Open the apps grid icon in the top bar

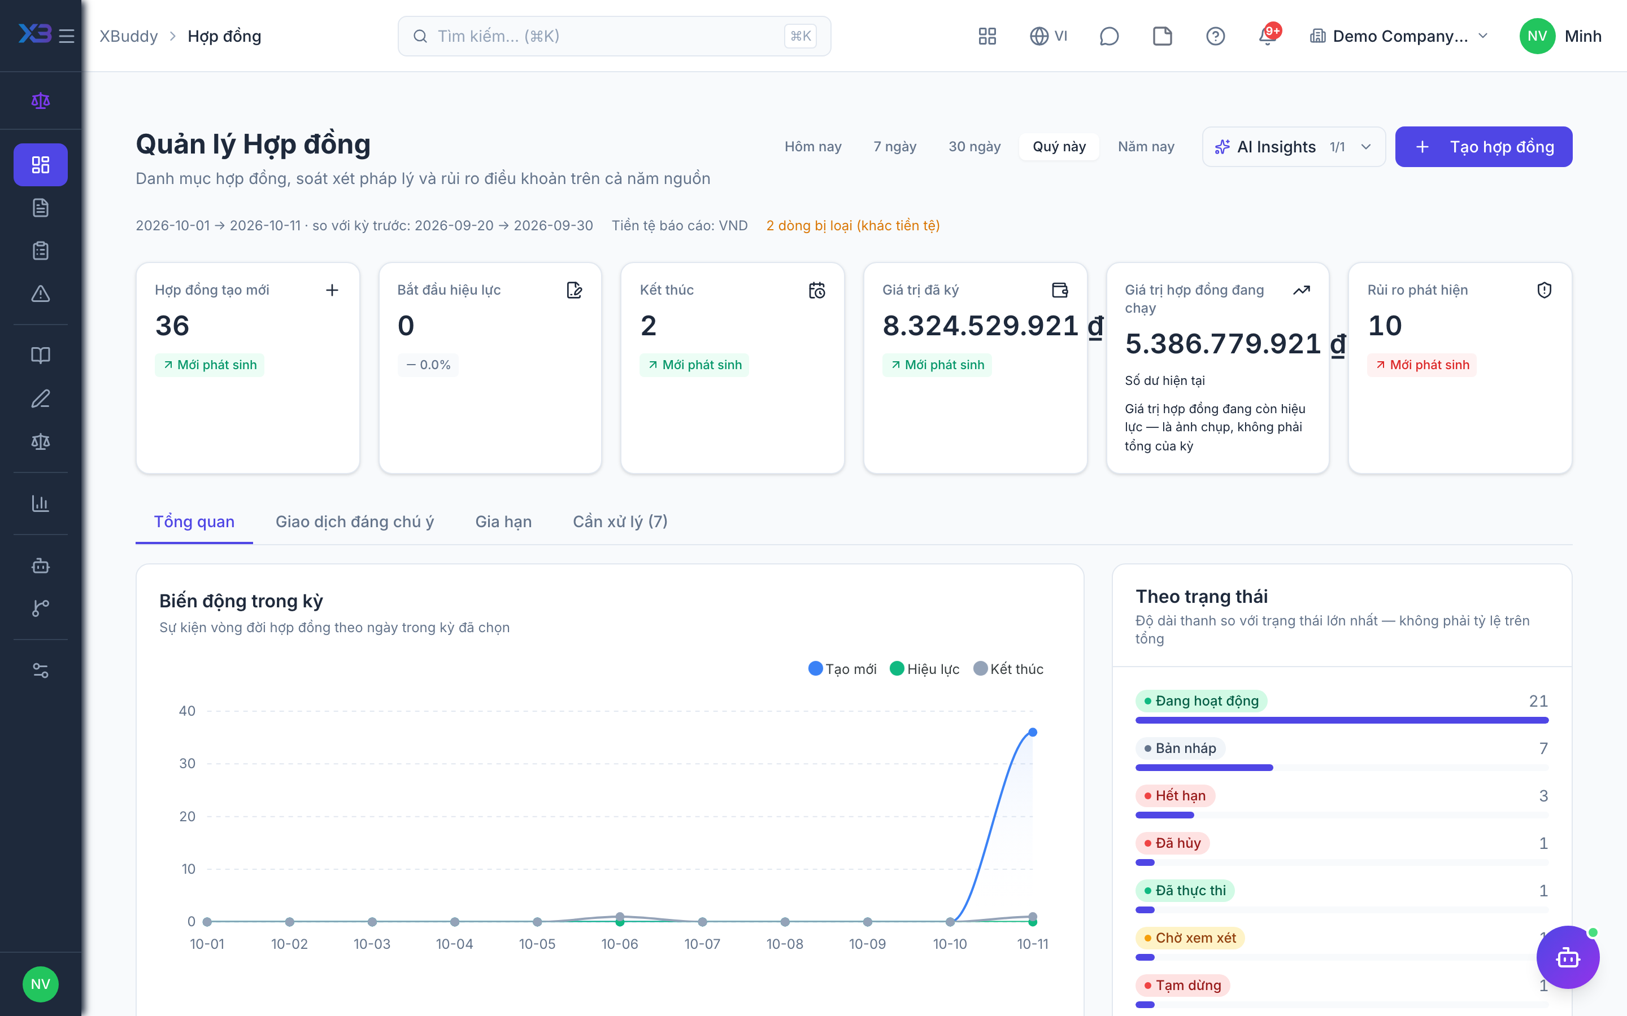point(987,36)
